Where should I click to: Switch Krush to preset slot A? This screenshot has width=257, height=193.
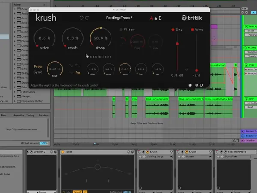pyautogui.click(x=151, y=18)
